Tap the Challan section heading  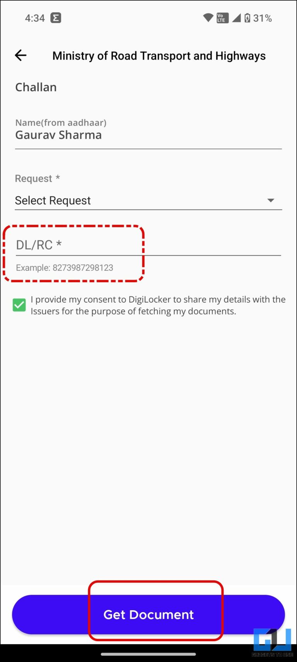click(36, 87)
